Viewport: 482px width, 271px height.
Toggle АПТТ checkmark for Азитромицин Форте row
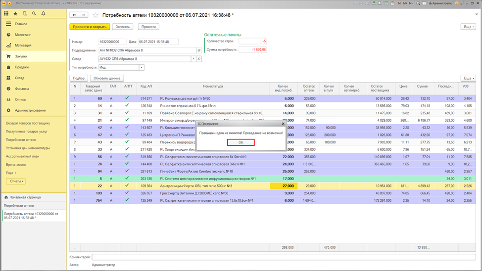pyautogui.click(x=127, y=185)
